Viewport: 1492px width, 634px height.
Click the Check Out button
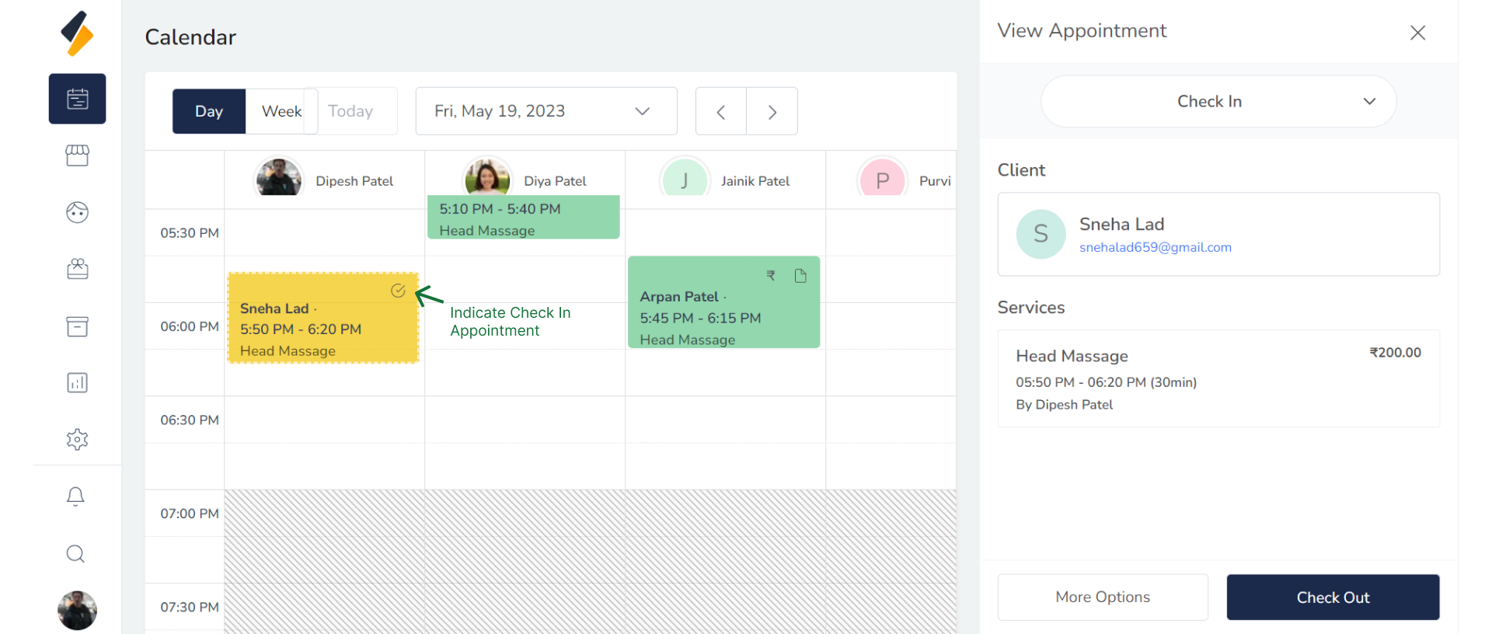[x=1332, y=597]
